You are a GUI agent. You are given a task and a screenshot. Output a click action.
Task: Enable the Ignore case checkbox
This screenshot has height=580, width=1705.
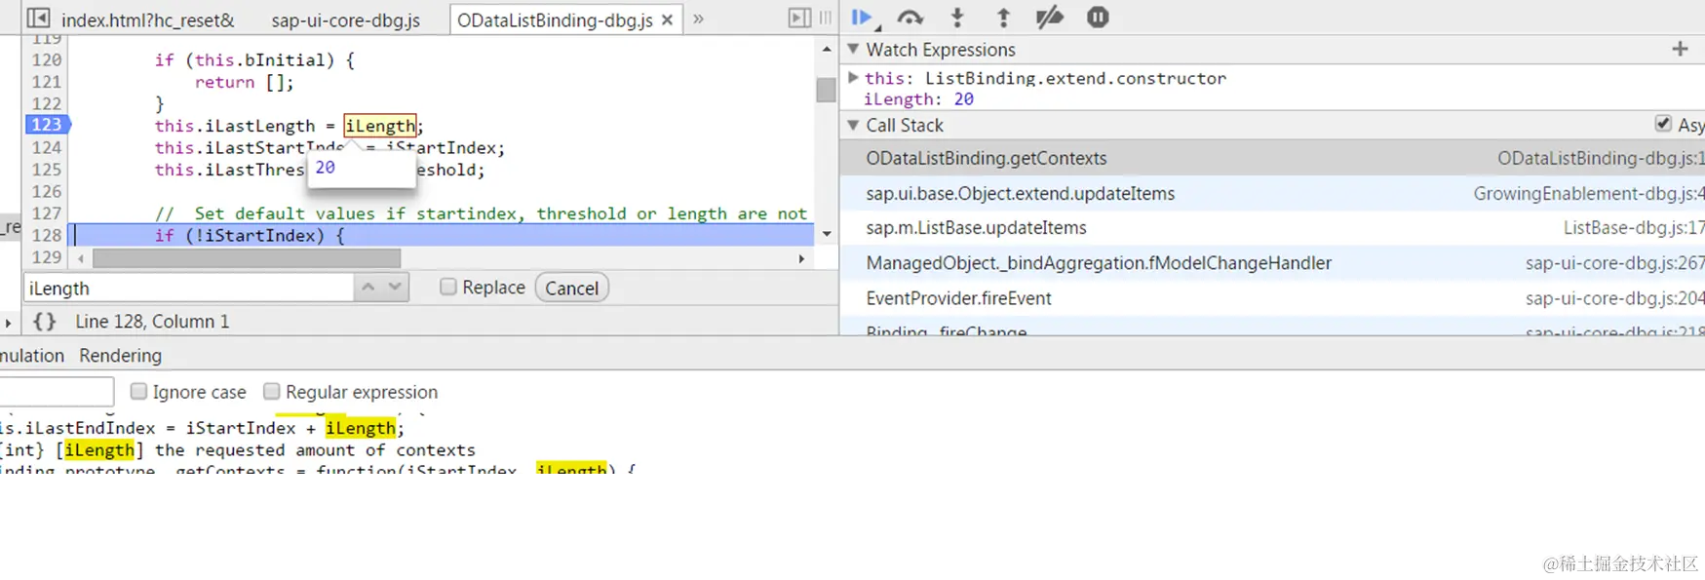click(138, 391)
